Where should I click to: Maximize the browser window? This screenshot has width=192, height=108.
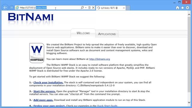[x=179, y=2]
